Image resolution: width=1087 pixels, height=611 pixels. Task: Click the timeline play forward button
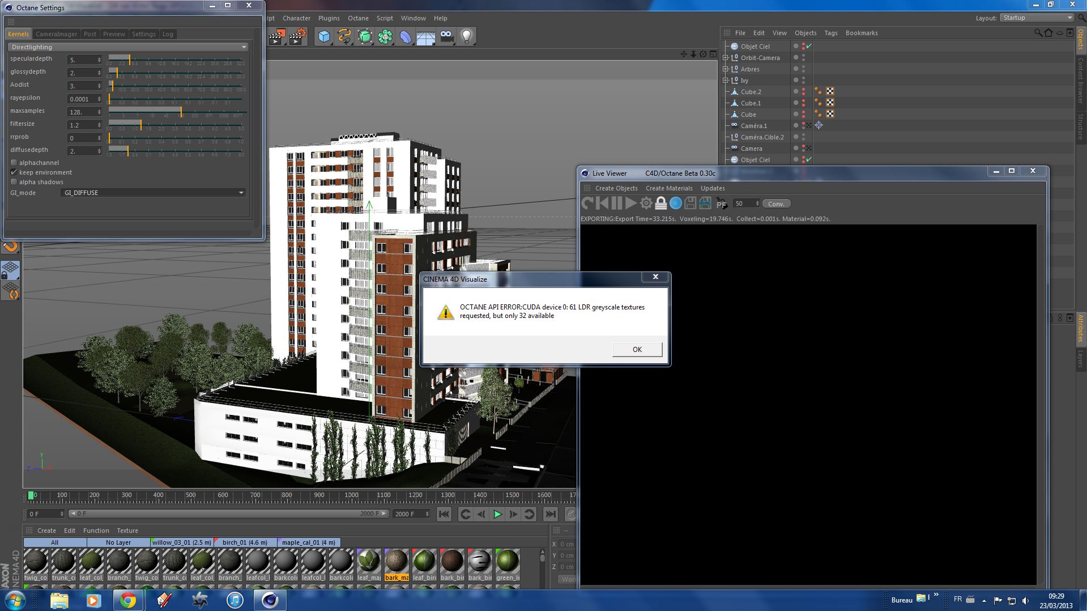(x=497, y=514)
